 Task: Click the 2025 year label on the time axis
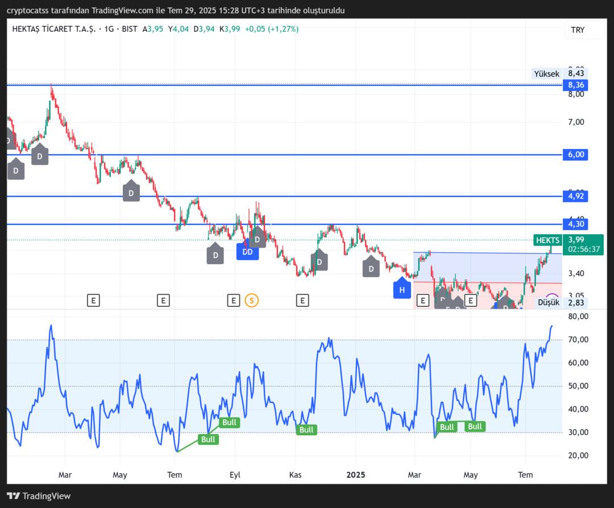point(355,474)
